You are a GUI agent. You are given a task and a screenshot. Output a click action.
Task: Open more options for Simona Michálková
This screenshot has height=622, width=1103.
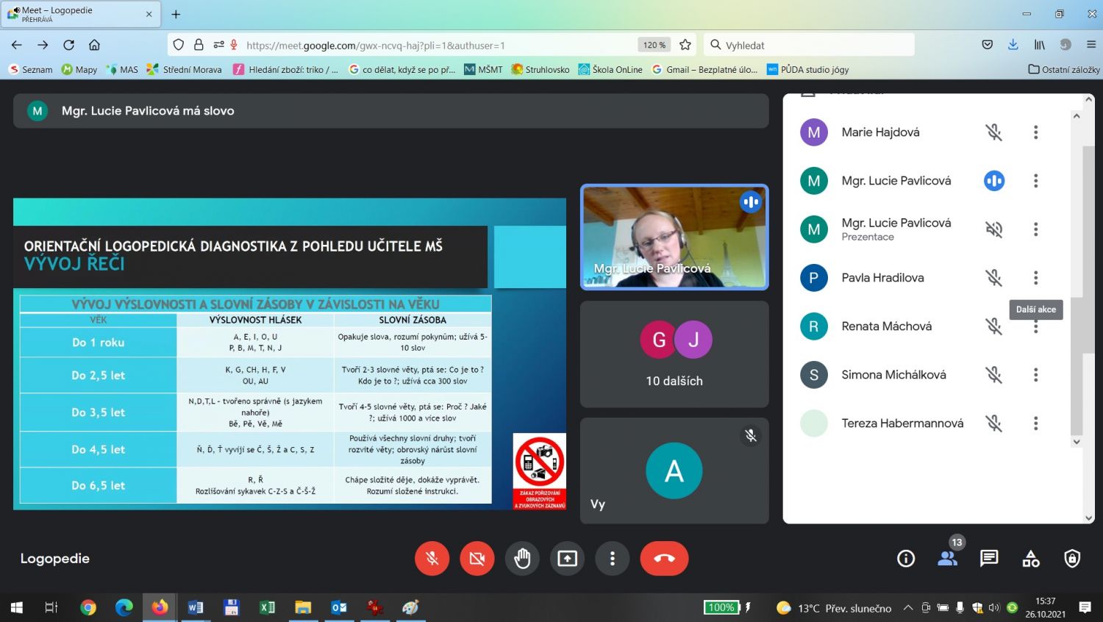click(x=1035, y=375)
